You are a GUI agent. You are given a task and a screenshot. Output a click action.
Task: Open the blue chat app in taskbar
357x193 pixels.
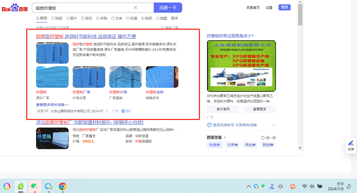[49, 186]
